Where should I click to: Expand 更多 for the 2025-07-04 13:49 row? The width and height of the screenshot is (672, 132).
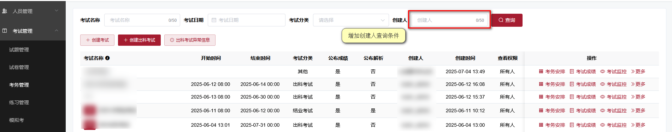point(638,71)
